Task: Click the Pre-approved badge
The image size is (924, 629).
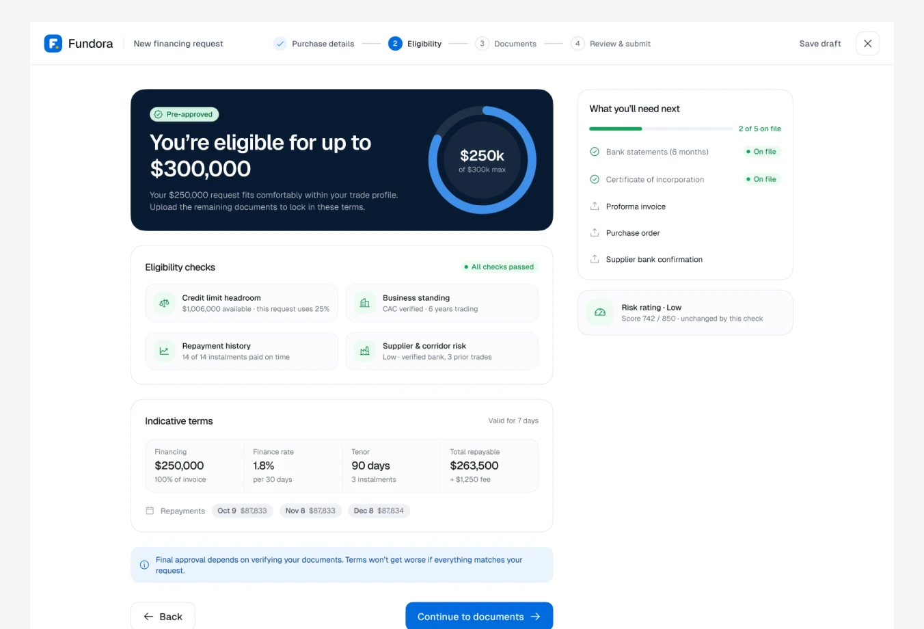Action: pos(185,114)
